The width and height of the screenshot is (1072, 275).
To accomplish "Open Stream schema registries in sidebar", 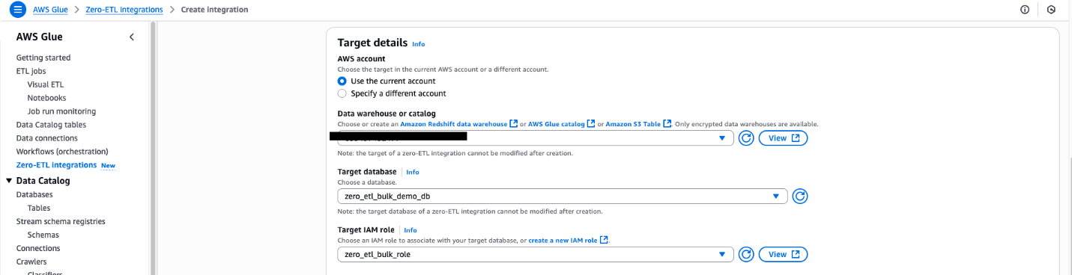I will click(61, 221).
